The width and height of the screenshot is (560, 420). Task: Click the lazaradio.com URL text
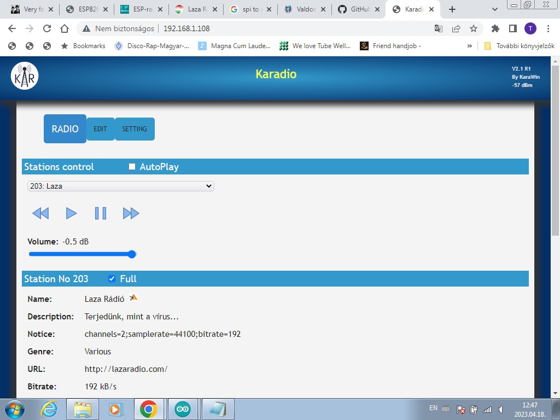click(x=126, y=369)
